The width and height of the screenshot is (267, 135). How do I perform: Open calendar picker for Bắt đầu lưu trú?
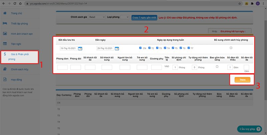(x=80, y=48)
